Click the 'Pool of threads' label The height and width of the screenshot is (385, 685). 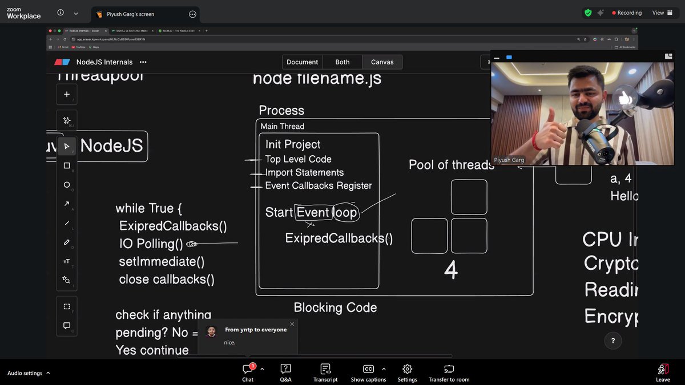451,165
